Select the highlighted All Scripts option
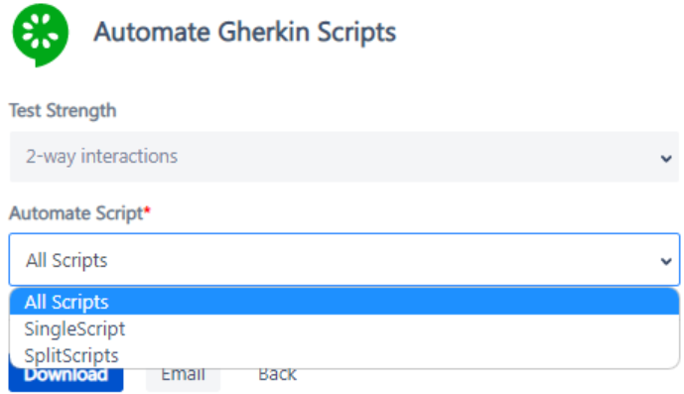This screenshot has height=394, width=684. pyautogui.click(x=344, y=302)
